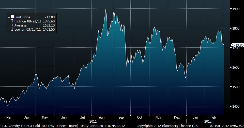The width and height of the screenshot is (244, 128).
Task: Click the GCJ2 Comdty security description text
Action: click(39, 126)
